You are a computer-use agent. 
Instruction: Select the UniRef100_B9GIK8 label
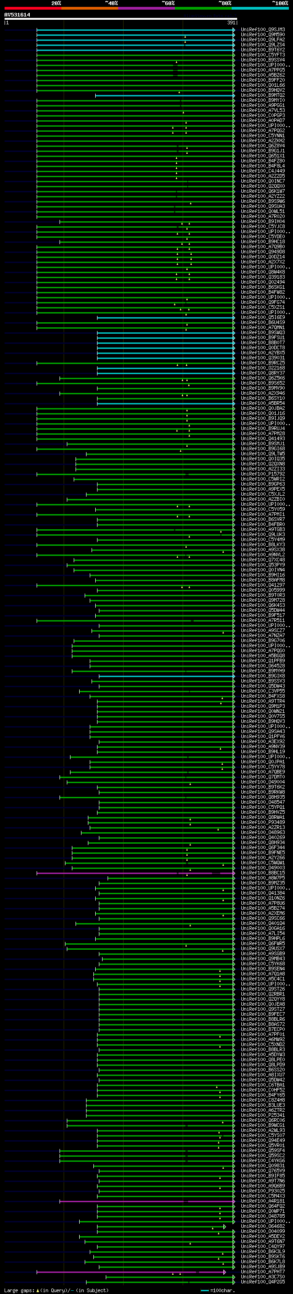pos(263,676)
